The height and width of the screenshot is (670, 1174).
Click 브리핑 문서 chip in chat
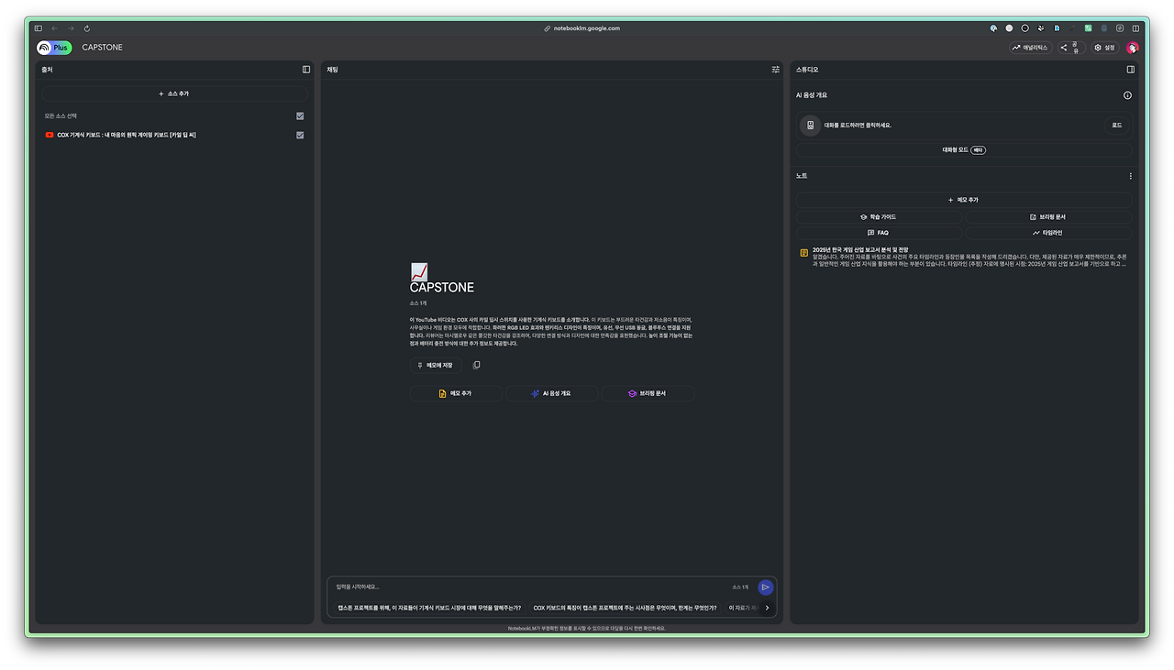pos(648,393)
